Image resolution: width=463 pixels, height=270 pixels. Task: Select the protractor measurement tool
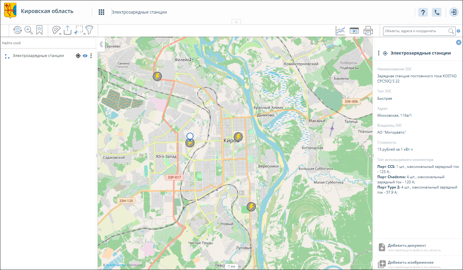click(56, 30)
